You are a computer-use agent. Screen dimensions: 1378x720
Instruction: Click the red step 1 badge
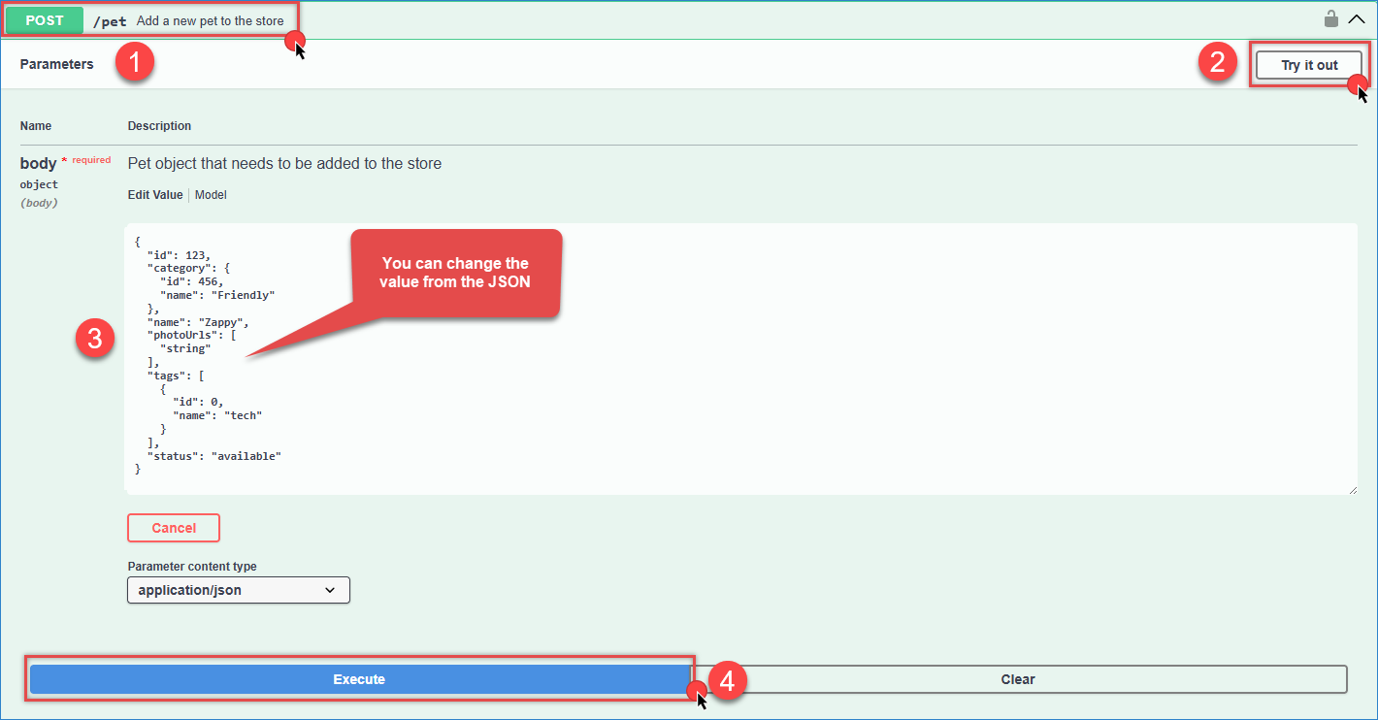pos(135,64)
